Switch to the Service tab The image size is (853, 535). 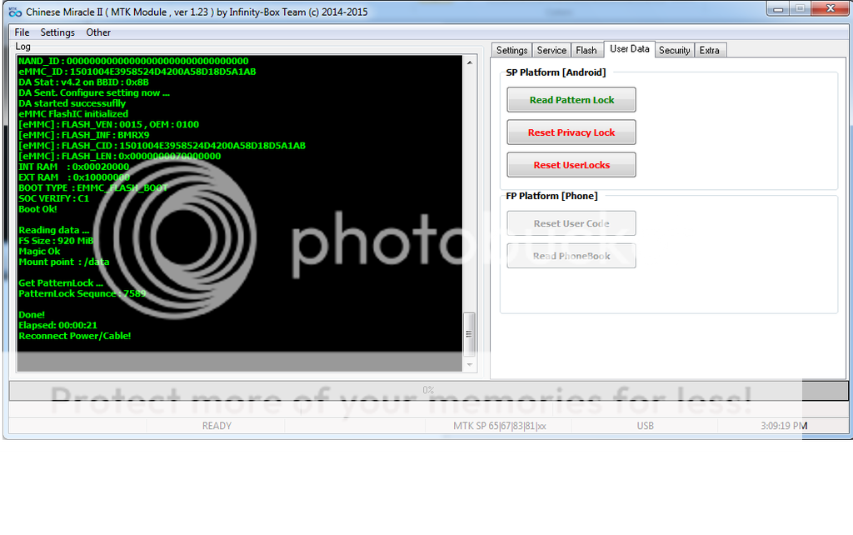(x=551, y=50)
